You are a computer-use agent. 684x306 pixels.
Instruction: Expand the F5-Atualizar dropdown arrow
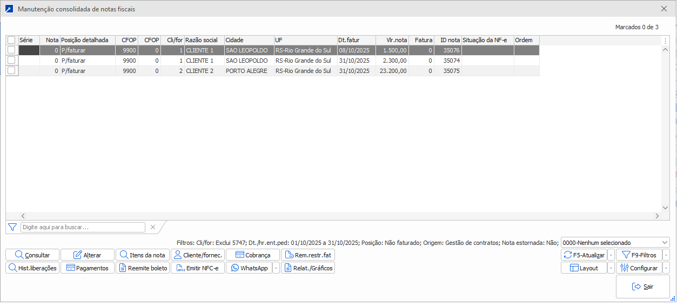611,255
